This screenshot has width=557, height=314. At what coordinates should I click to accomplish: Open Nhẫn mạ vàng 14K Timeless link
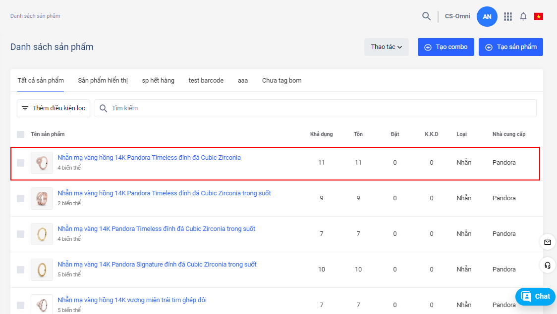156,229
